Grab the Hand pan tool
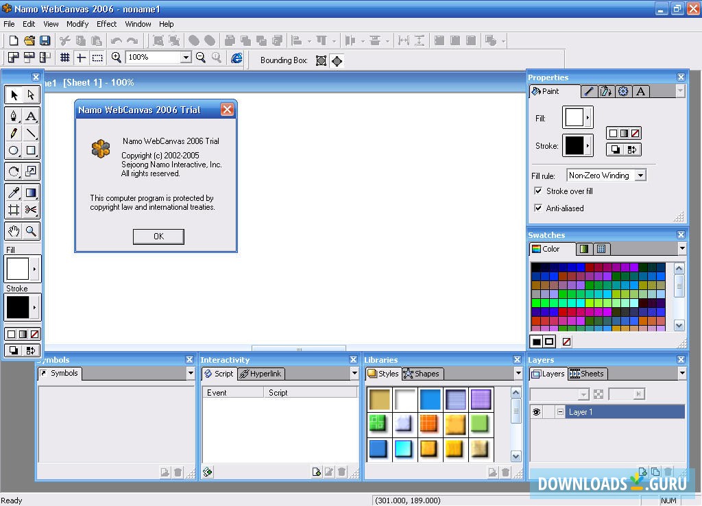The width and height of the screenshot is (702, 506). coord(14,231)
